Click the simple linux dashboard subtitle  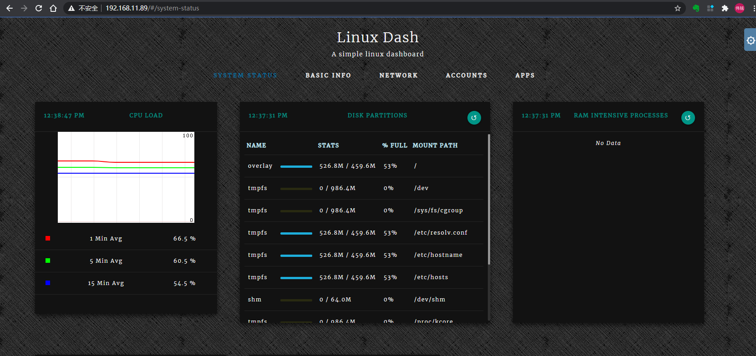(377, 54)
